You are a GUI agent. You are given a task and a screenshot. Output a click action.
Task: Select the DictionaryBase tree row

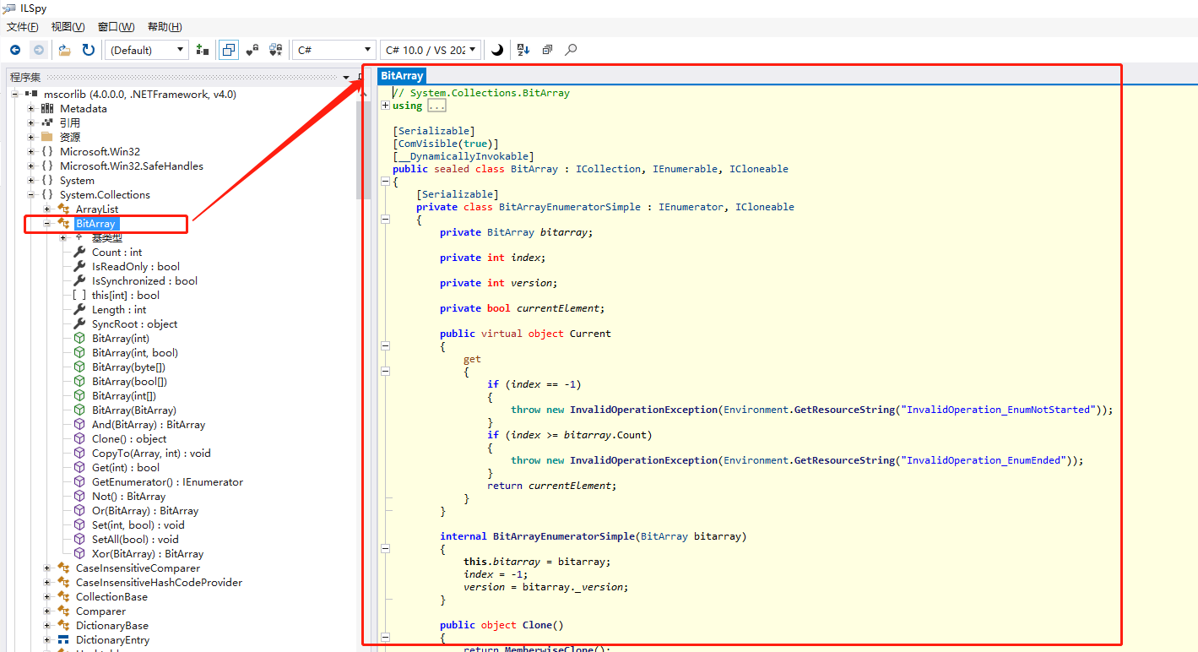(111, 625)
